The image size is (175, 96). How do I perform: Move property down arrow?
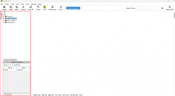[10, 65]
